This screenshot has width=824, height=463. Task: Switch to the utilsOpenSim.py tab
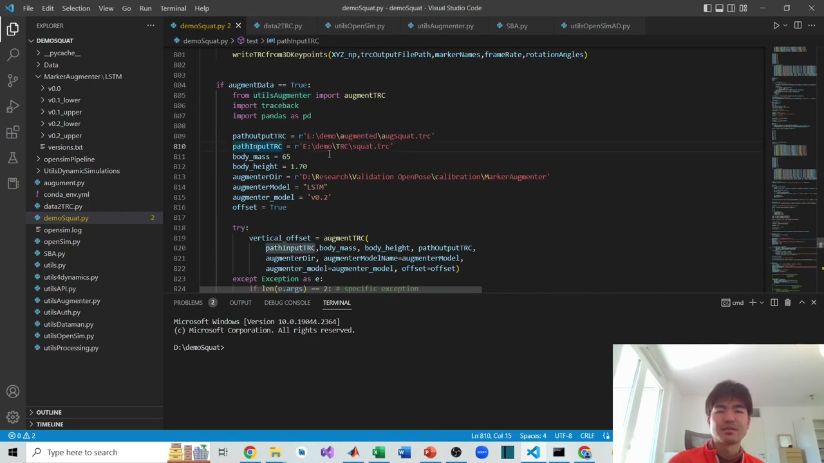(359, 26)
